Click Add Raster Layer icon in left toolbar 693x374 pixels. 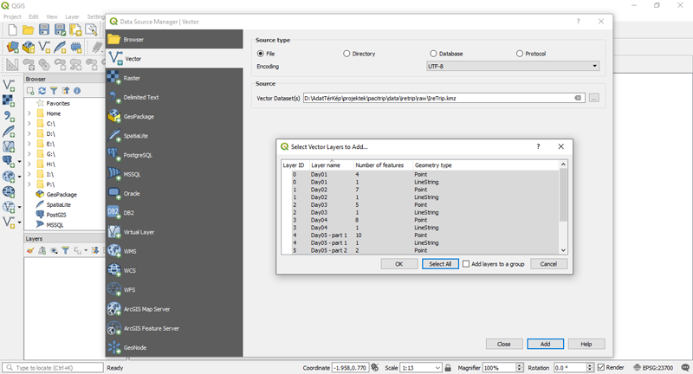pos(9,100)
